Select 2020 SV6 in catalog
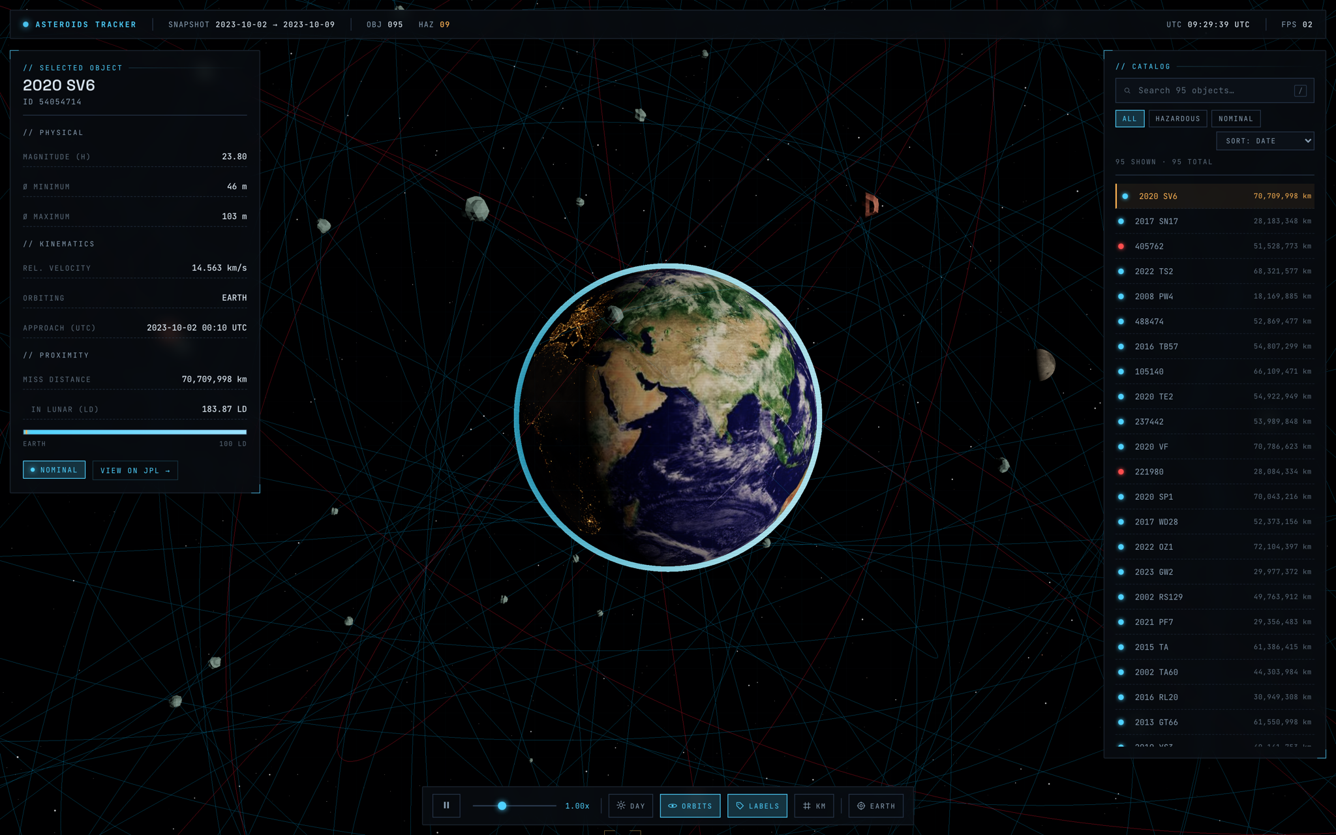This screenshot has width=1336, height=835. (1215, 196)
